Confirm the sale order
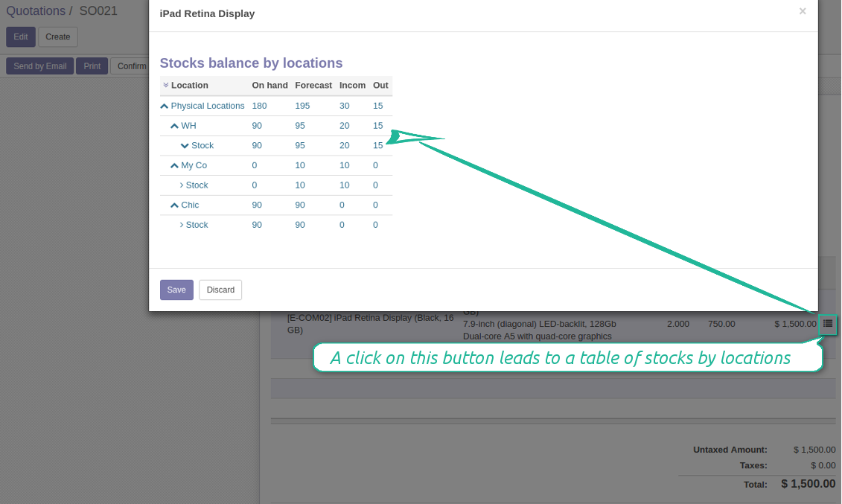This screenshot has width=842, height=504. tap(130, 66)
